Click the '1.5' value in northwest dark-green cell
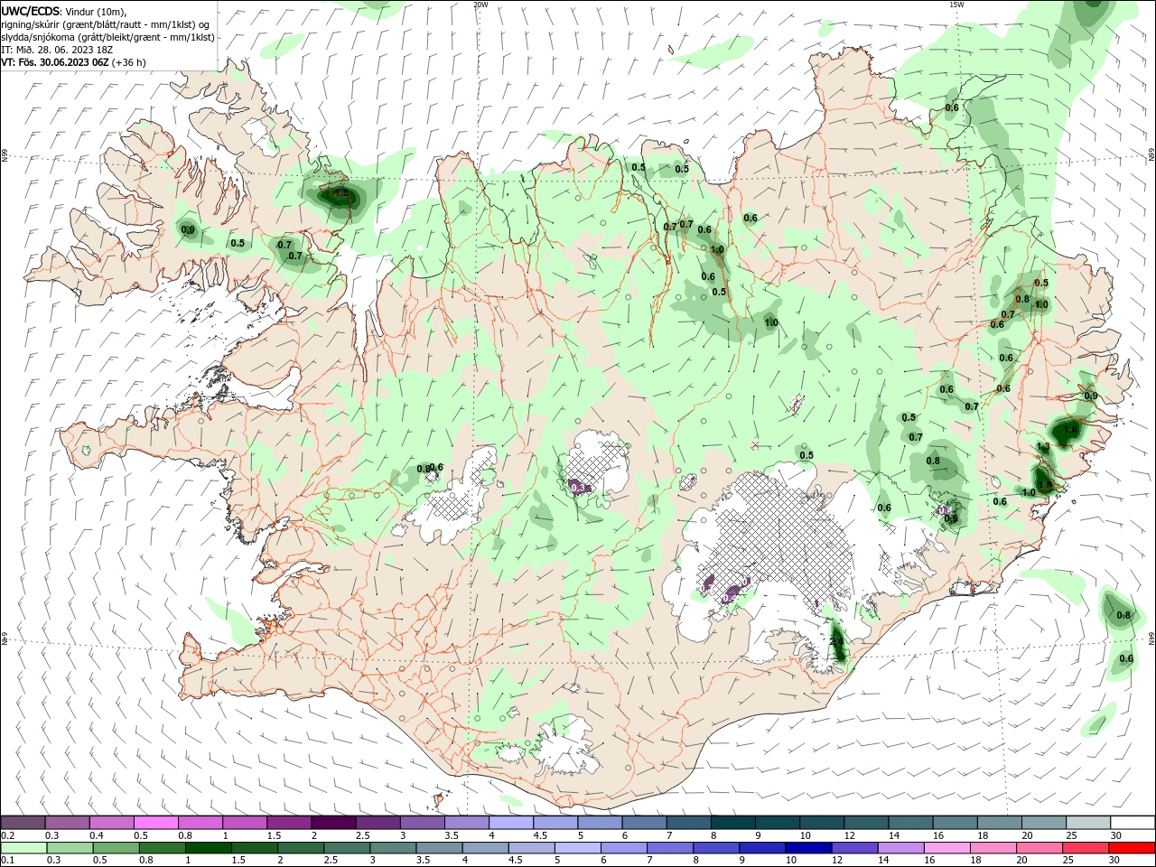The image size is (1156, 867). click(340, 192)
